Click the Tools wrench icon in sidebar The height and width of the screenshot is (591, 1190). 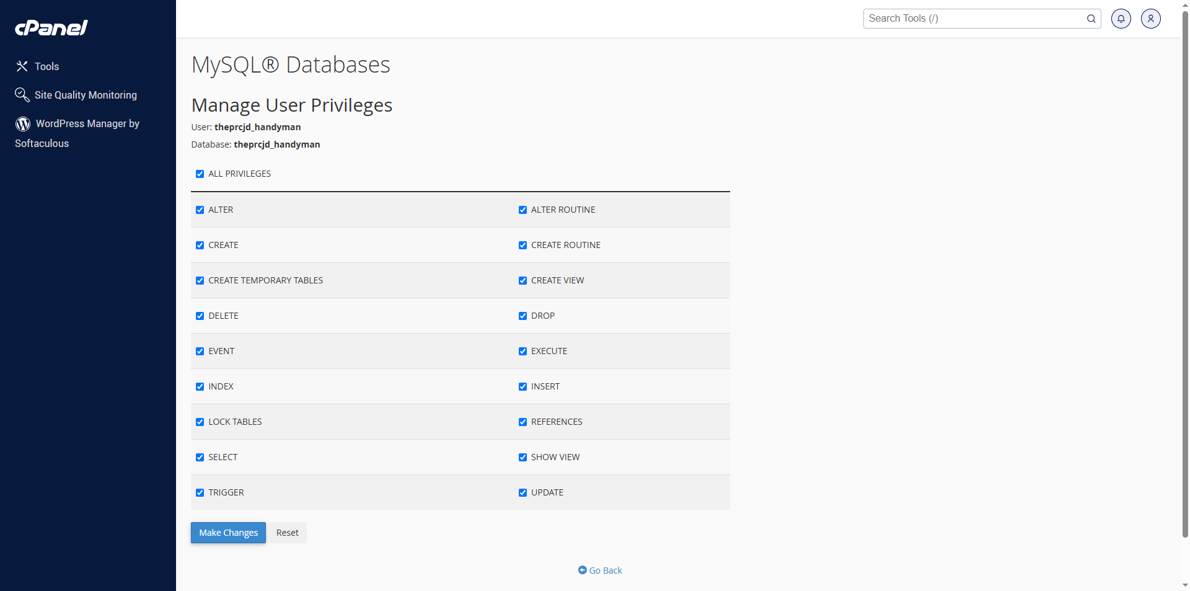tap(22, 66)
